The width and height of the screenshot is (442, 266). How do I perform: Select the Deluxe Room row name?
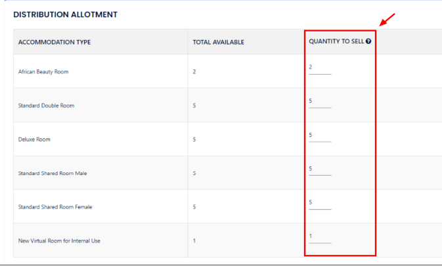pyautogui.click(x=34, y=140)
